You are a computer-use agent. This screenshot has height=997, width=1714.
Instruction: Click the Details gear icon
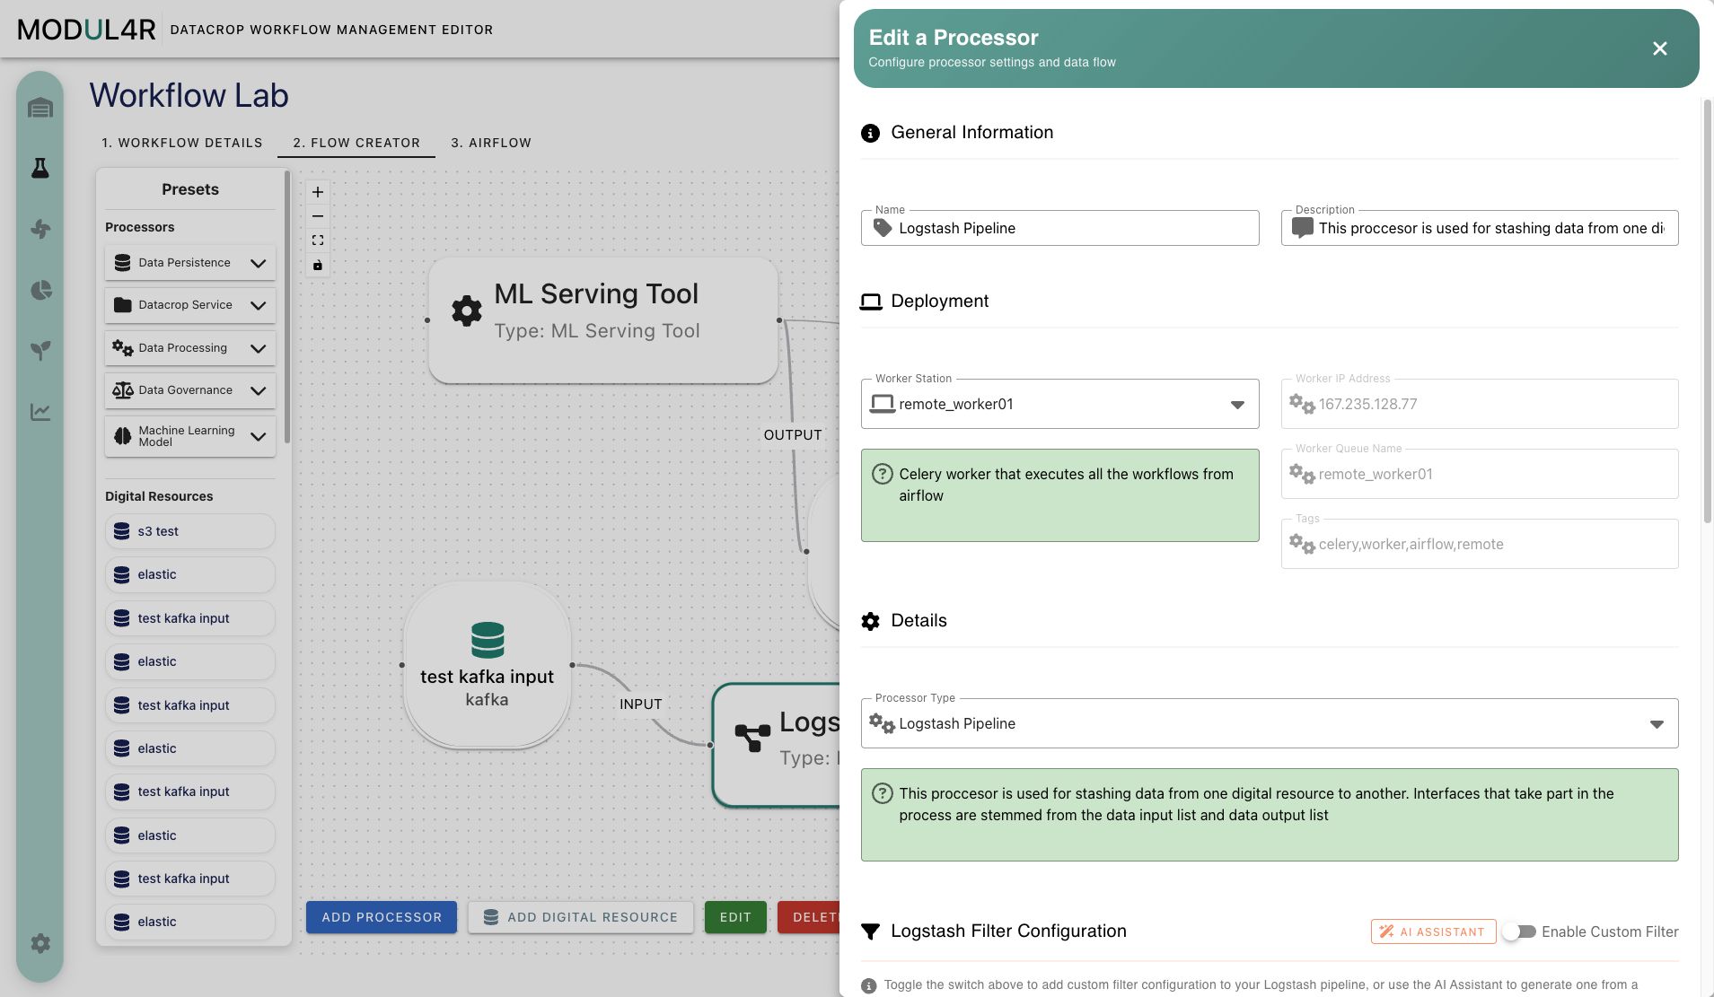[870, 621]
